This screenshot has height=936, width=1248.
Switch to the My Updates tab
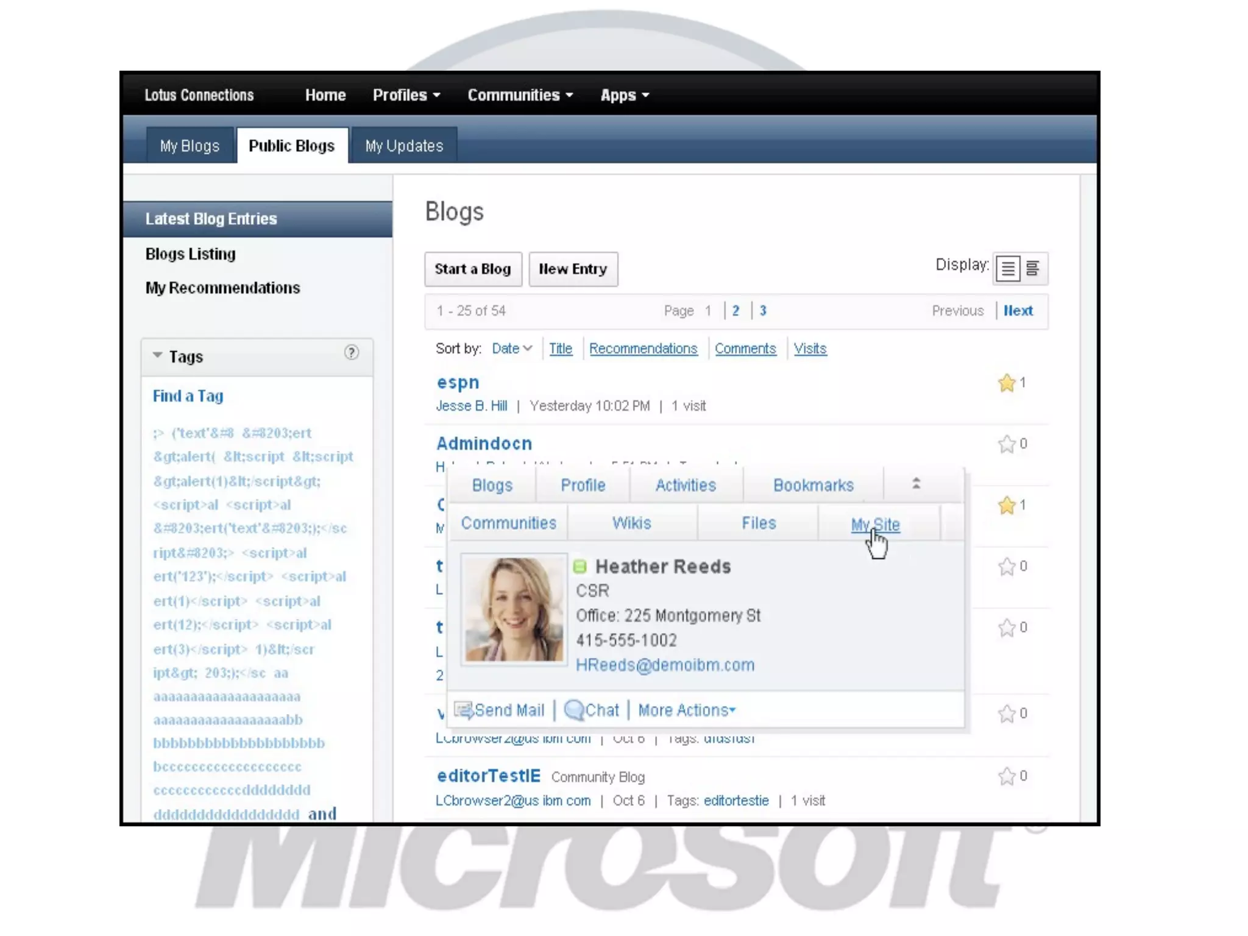coord(404,146)
